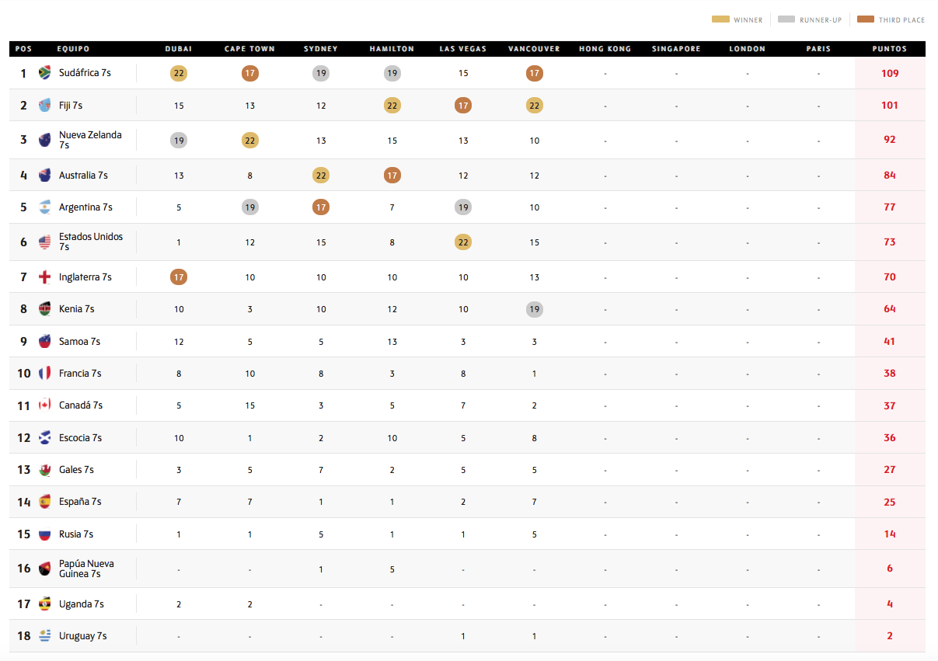Click the Inglaterra 7s flag icon
Image resolution: width=938 pixels, height=661 pixels.
tap(45, 277)
